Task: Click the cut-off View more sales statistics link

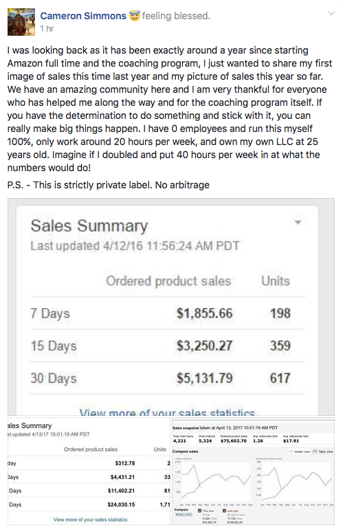Action: coord(167,412)
